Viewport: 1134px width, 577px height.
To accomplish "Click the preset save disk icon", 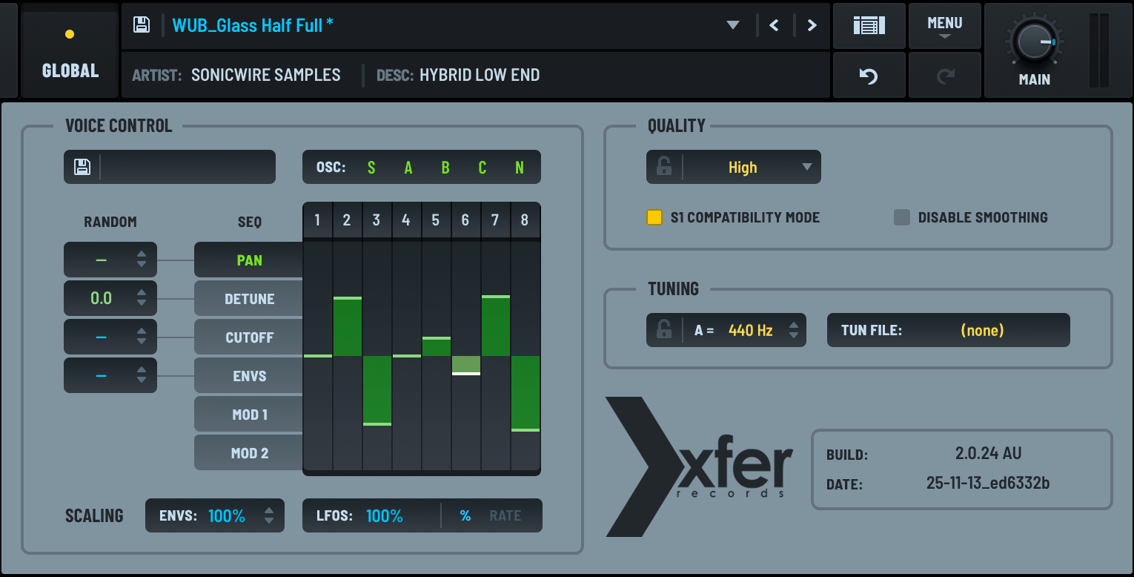I will [141, 25].
